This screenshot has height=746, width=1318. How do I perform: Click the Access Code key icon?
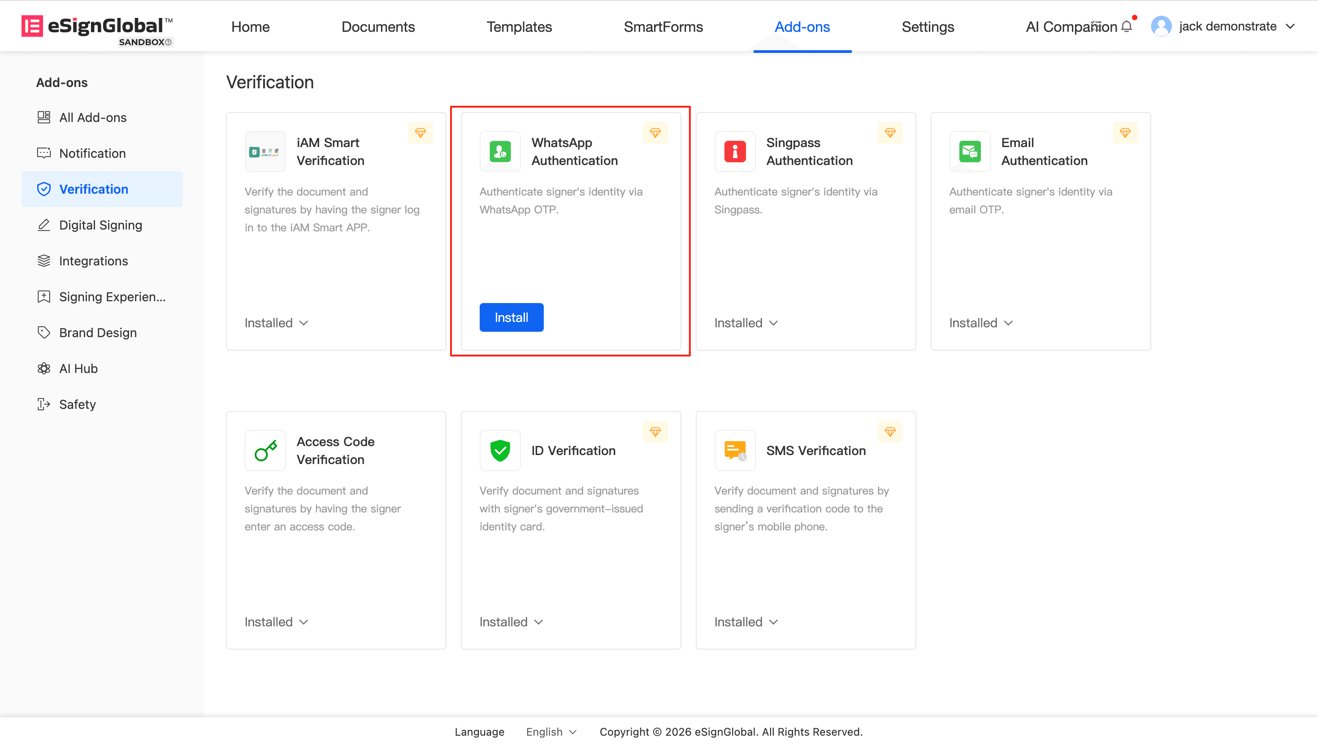coord(265,451)
